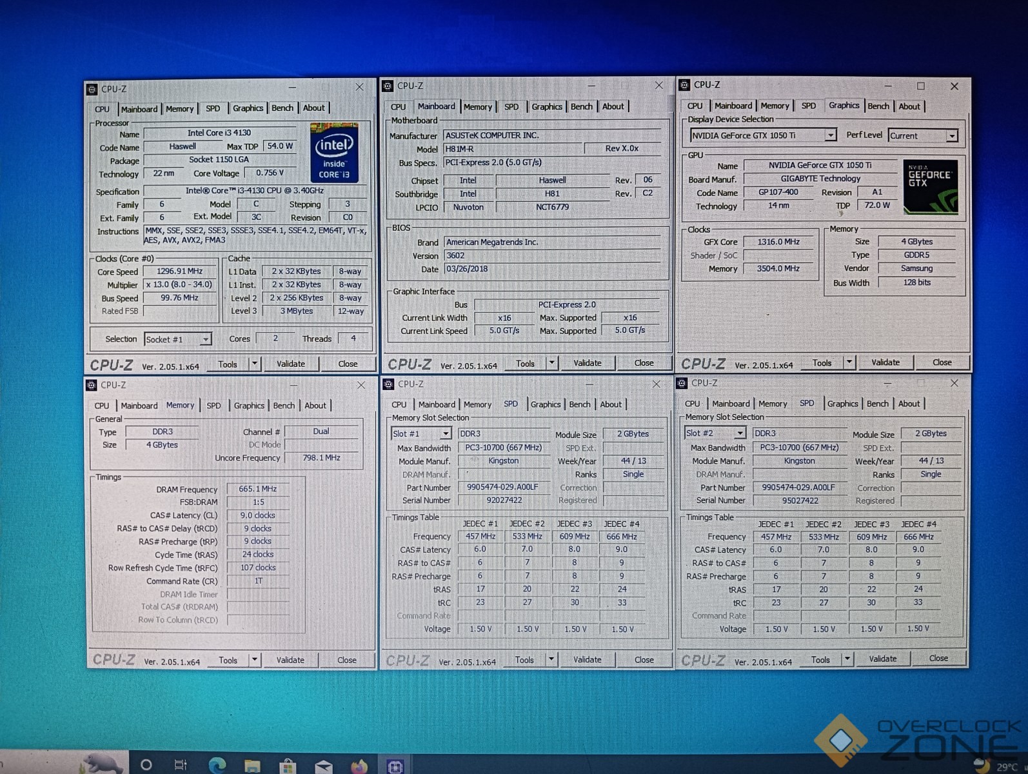Open the Slot #2 memory slot dropdown
The height and width of the screenshot is (774, 1028).
pyautogui.click(x=739, y=433)
